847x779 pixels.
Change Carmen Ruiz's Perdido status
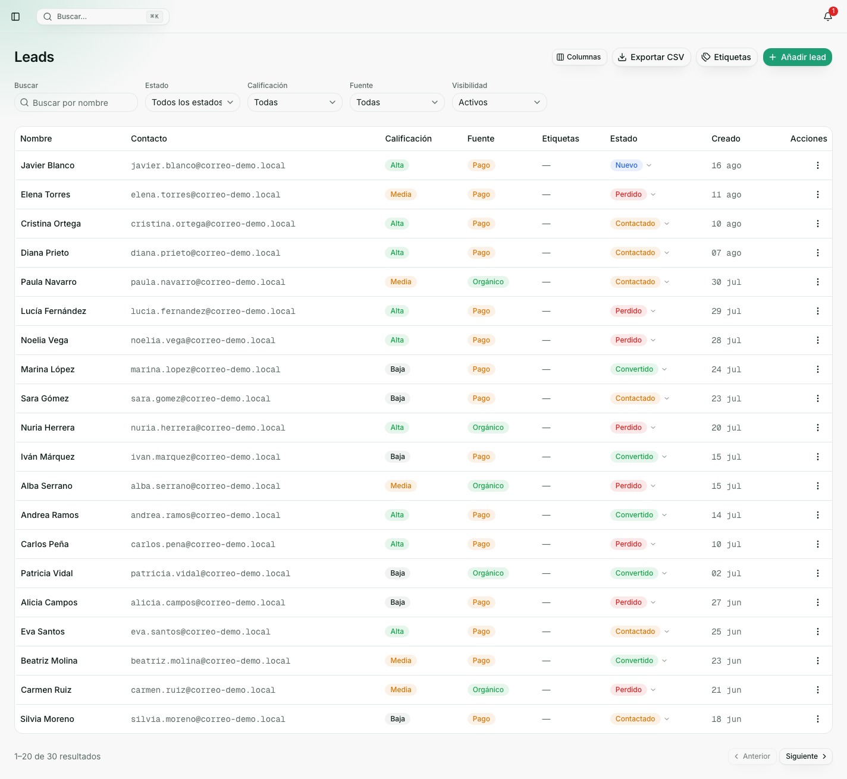point(633,690)
